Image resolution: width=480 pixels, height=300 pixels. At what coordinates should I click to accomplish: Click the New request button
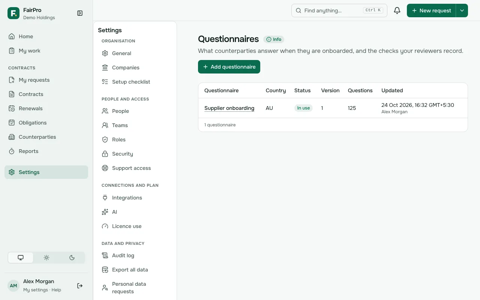pos(431,10)
